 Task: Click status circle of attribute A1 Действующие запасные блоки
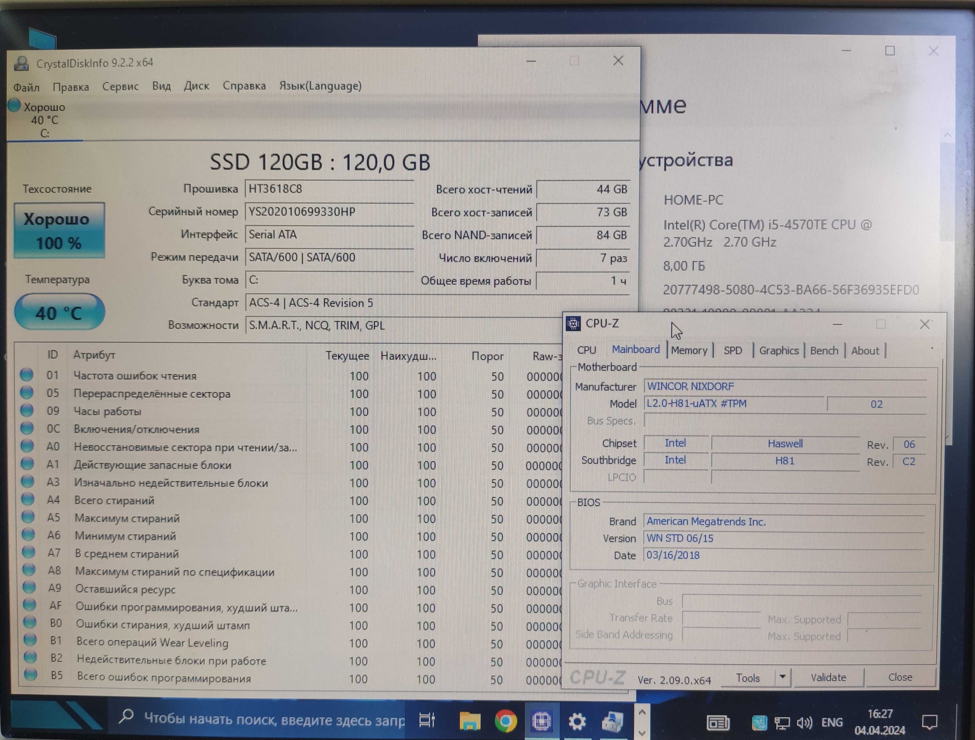27,464
